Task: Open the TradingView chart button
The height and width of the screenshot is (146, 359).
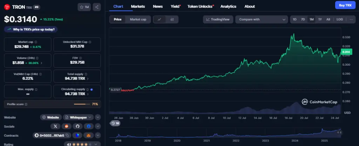Action: pos(218,20)
